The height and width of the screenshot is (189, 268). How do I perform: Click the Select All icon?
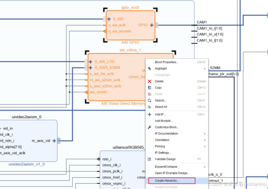(150, 107)
